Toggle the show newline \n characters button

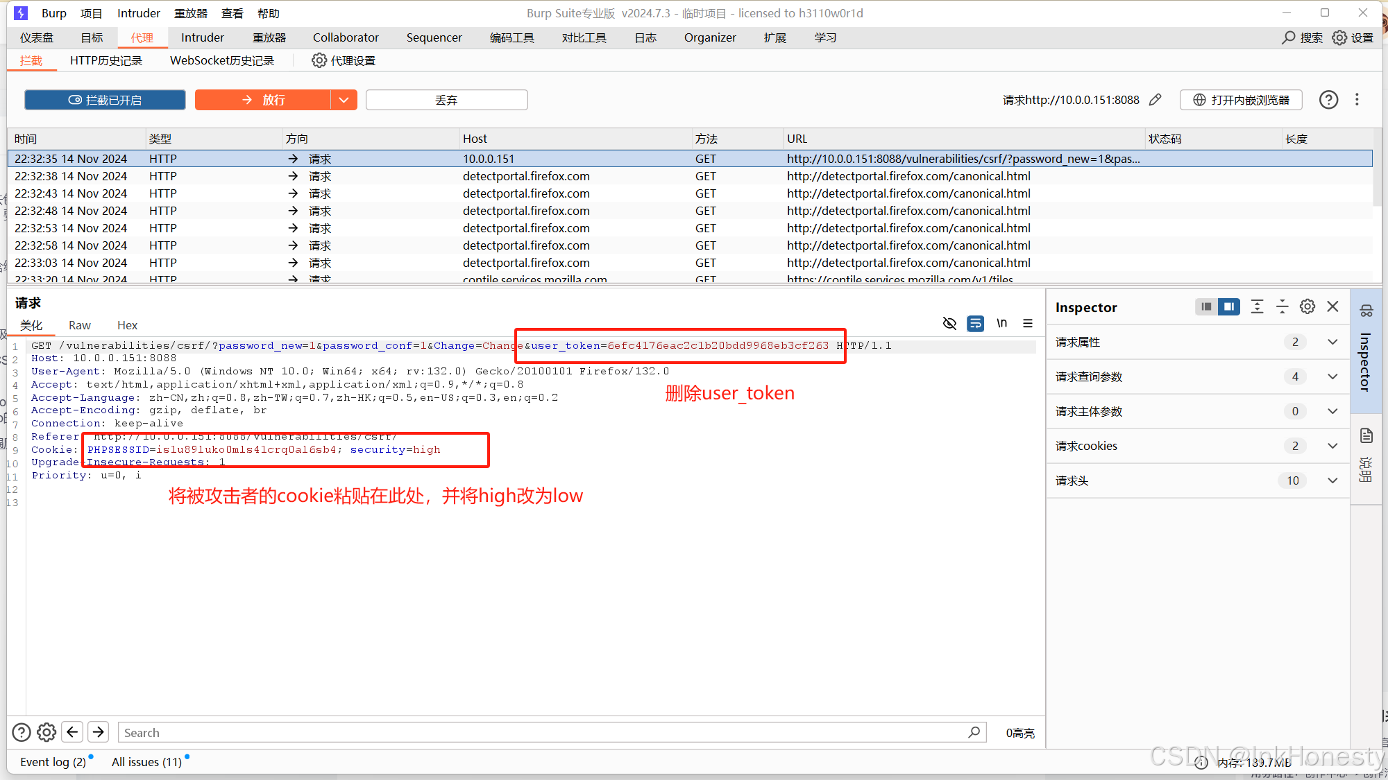(1001, 323)
